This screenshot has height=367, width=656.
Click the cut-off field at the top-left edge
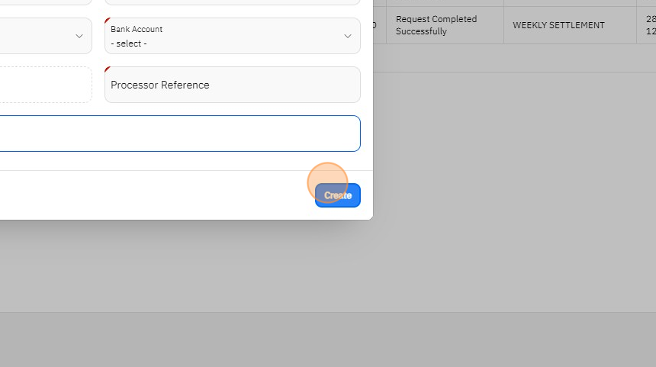pyautogui.click(x=46, y=2)
